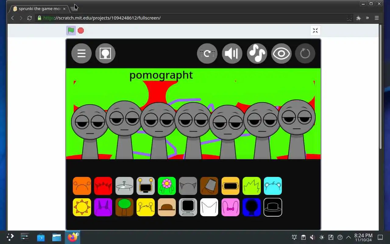The image size is (390, 244).
Task: Select the purple horned character icon
Action: pyautogui.click(x=103, y=207)
